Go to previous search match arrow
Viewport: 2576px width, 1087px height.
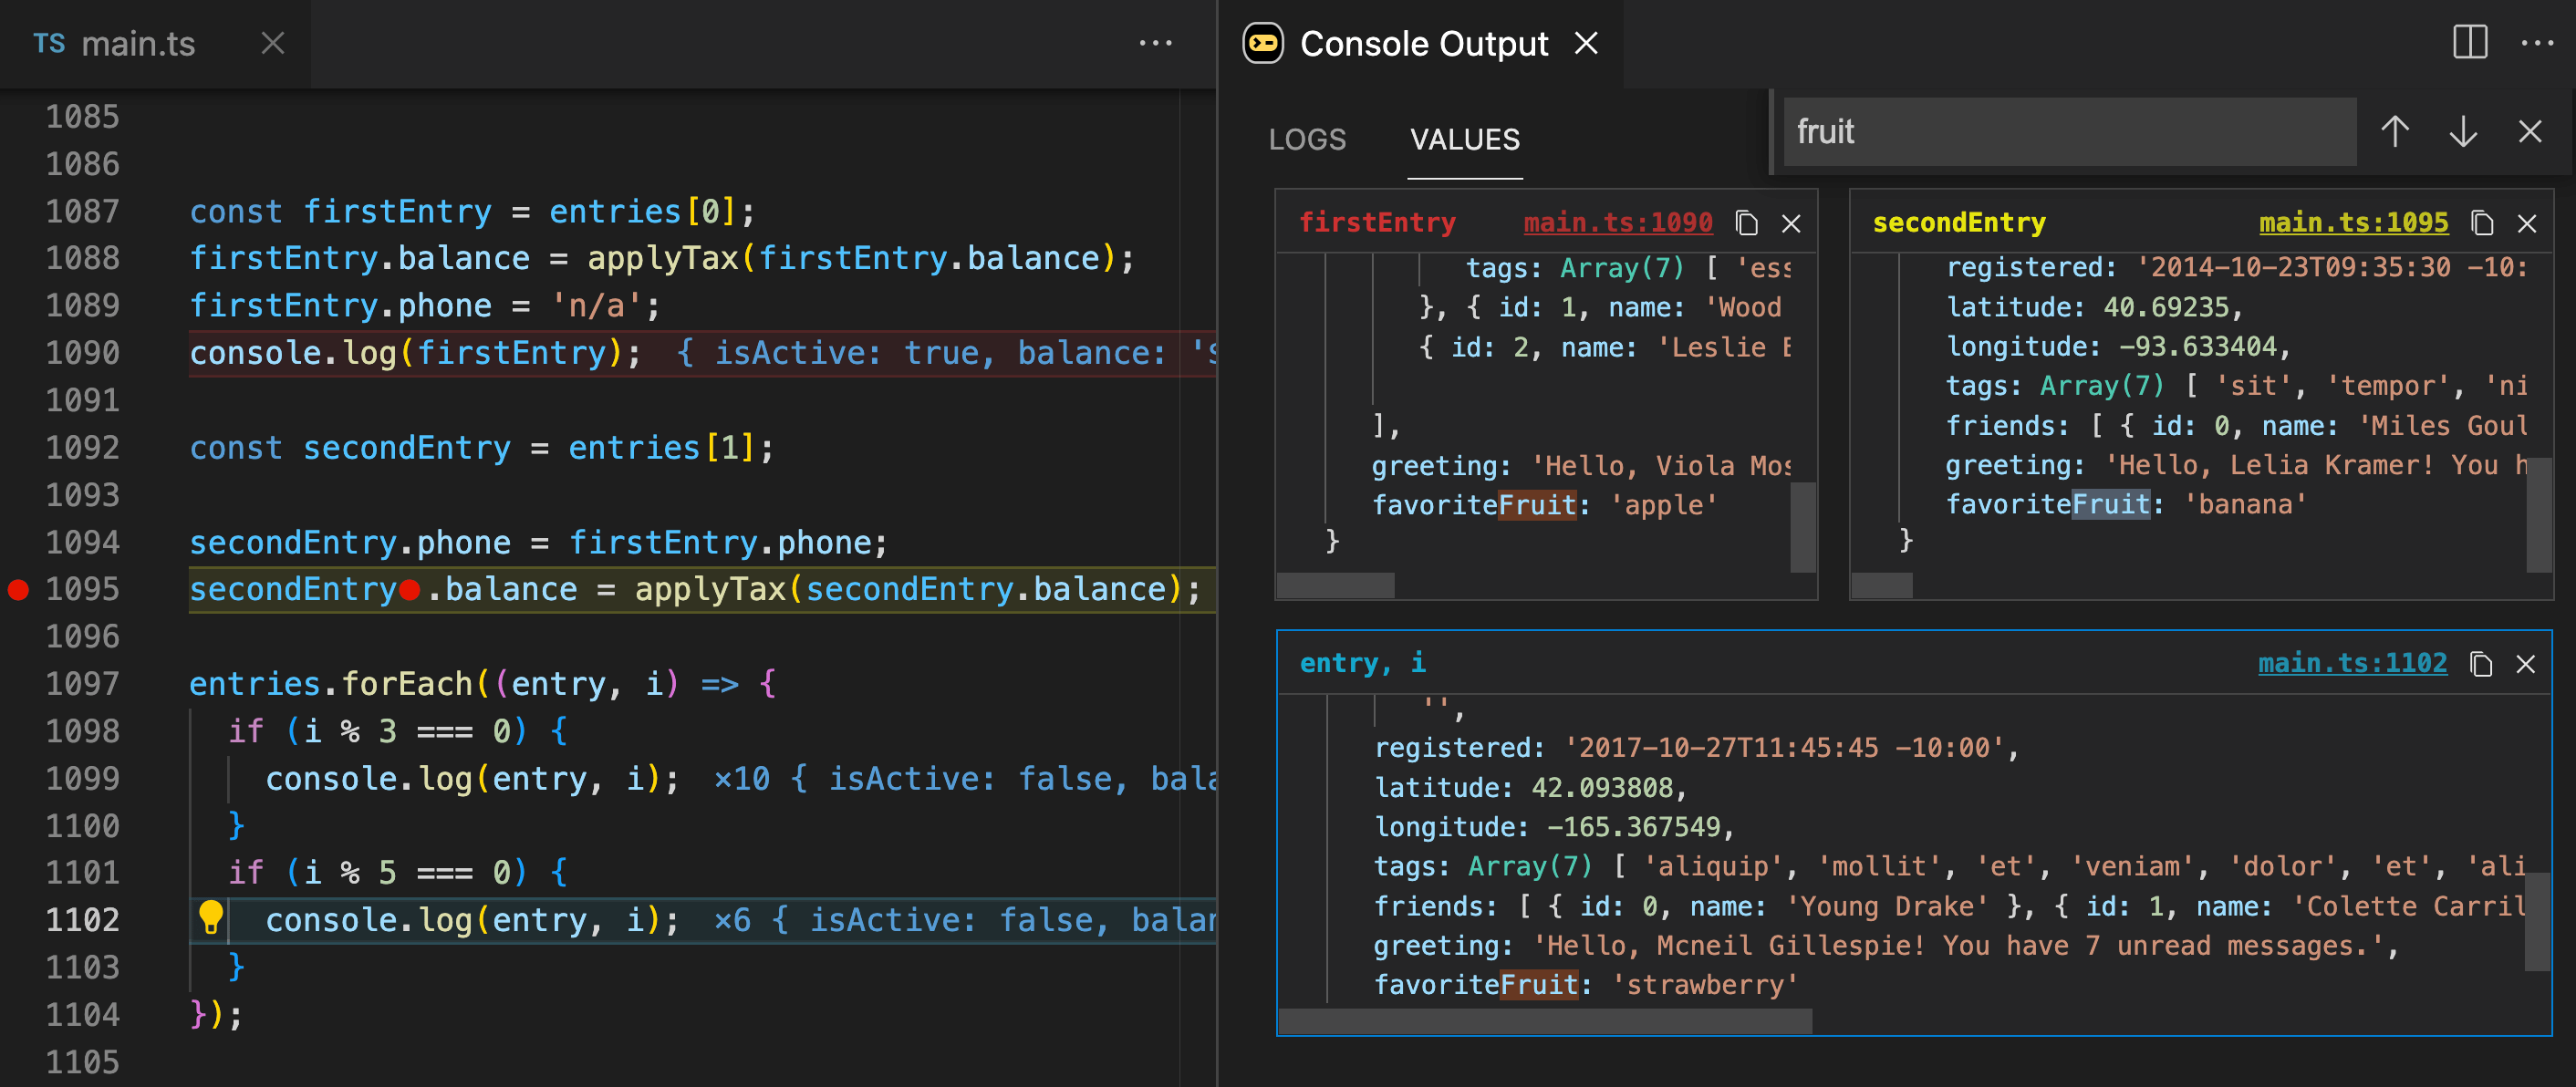point(2394,132)
